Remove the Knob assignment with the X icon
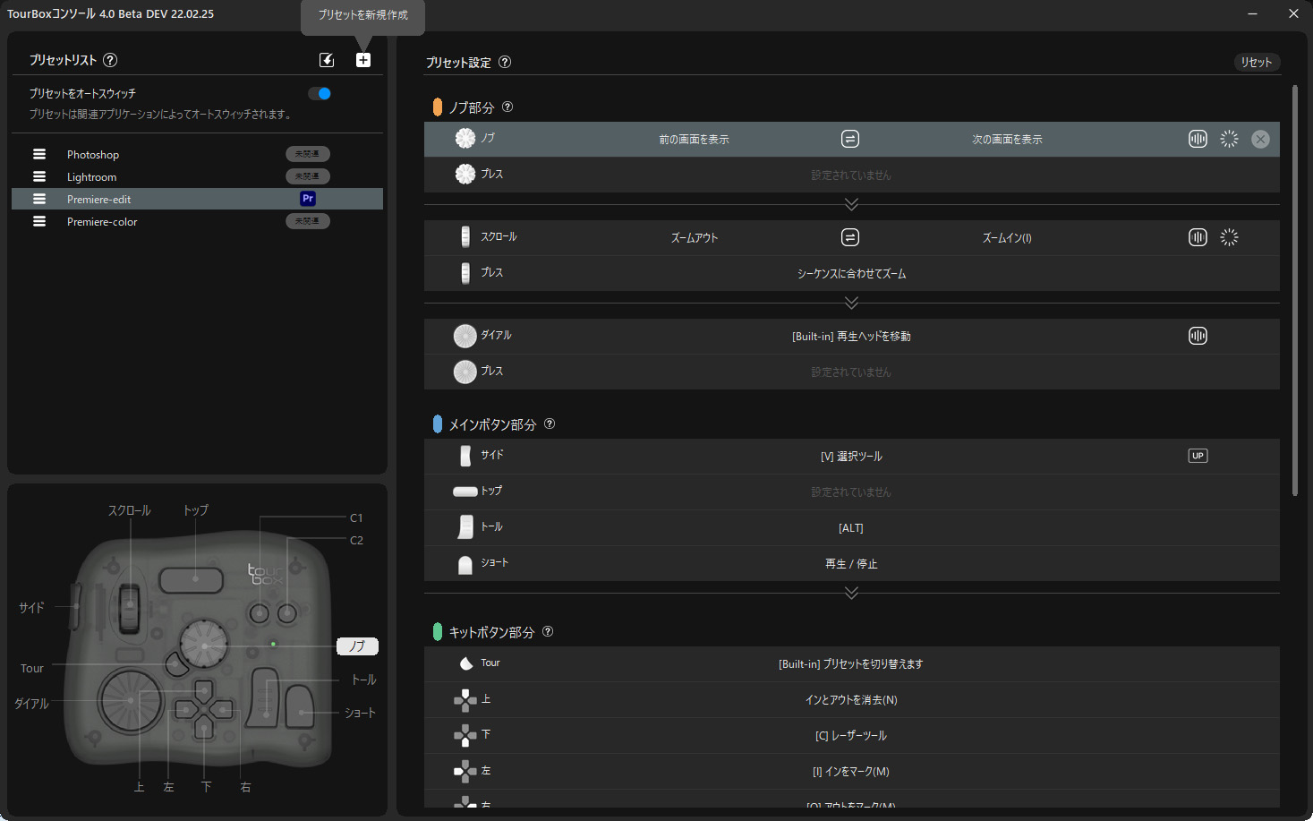Screen dimensions: 1313x821 tap(1260, 139)
